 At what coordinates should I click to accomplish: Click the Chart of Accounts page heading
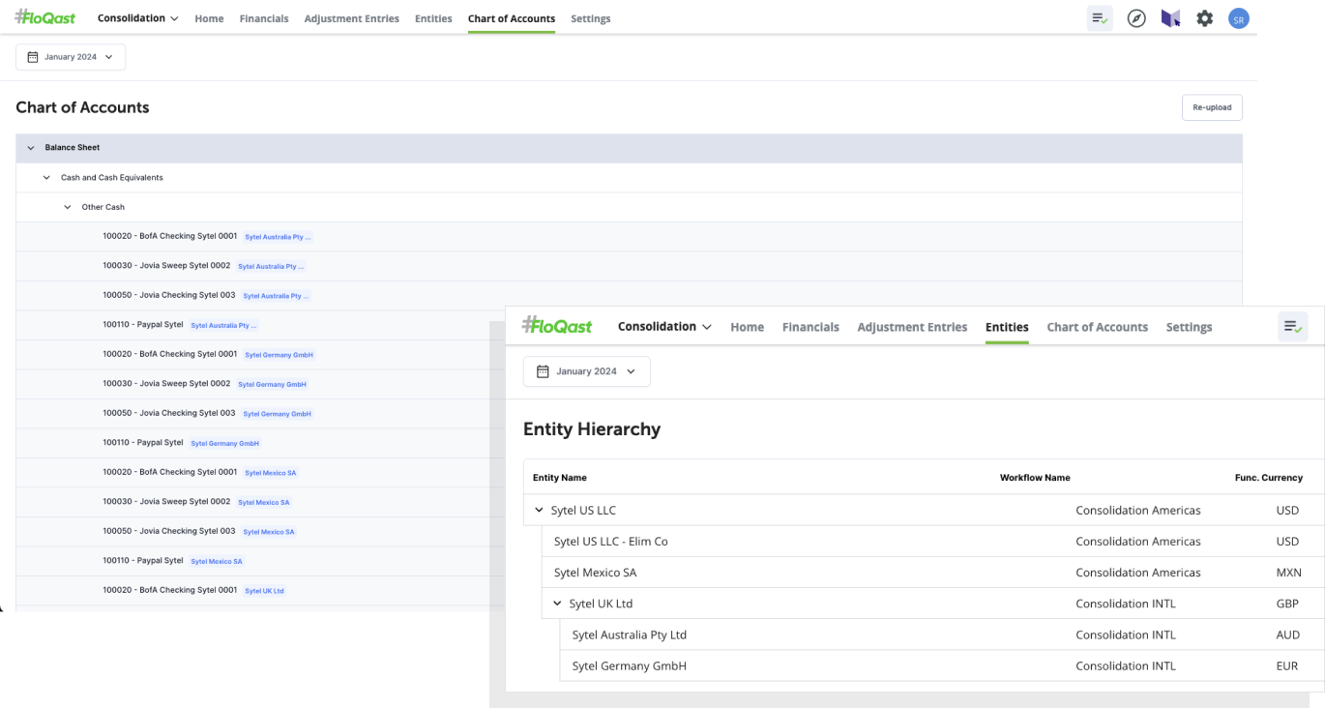click(x=82, y=107)
